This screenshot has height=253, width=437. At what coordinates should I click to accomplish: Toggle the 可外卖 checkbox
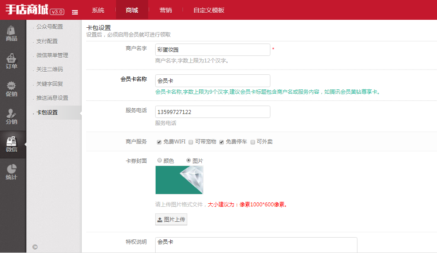tap(253, 142)
